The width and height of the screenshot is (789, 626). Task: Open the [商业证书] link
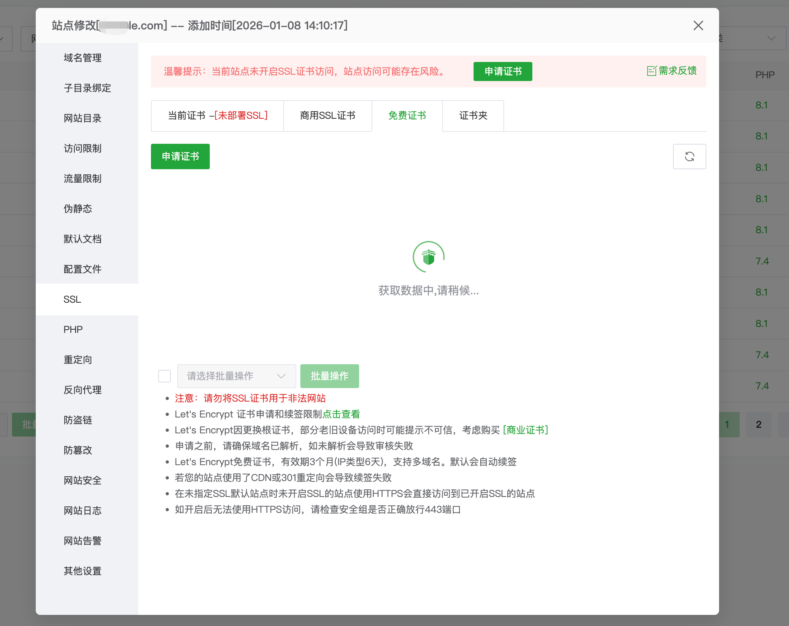[x=526, y=430]
